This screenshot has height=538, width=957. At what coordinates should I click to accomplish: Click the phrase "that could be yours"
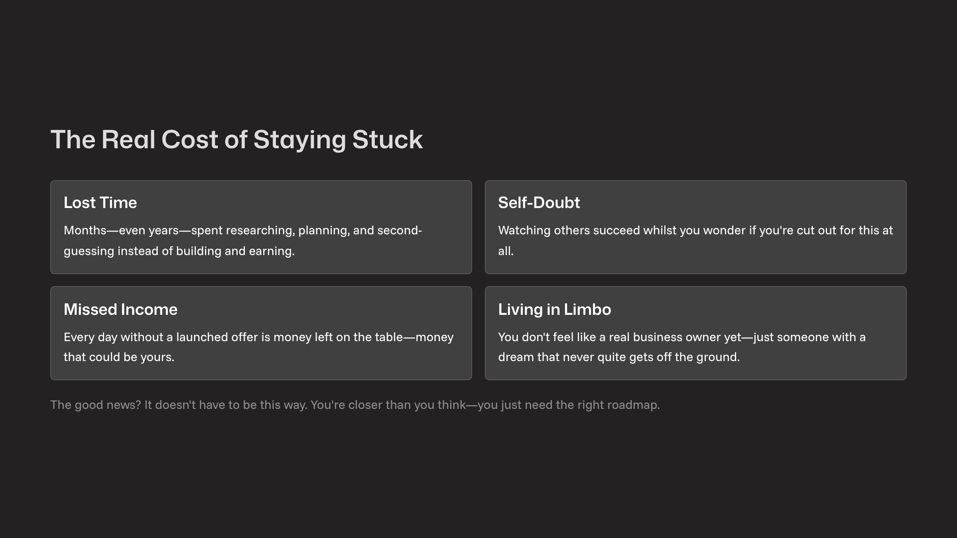118,357
